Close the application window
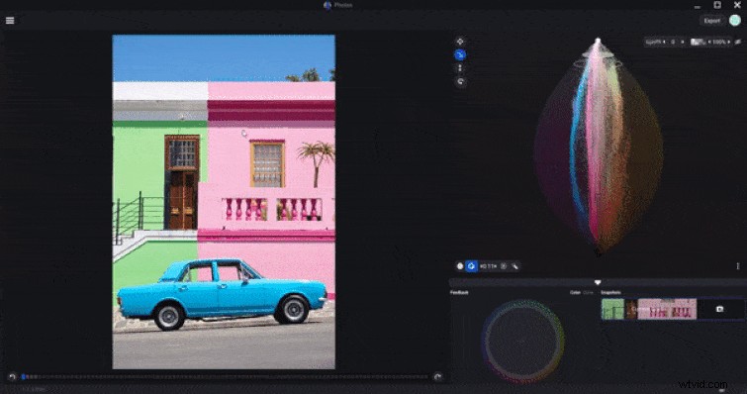 point(737,5)
